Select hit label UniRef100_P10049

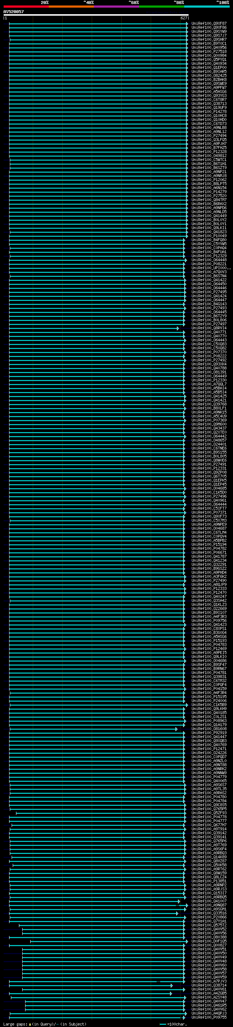[209, 236]
